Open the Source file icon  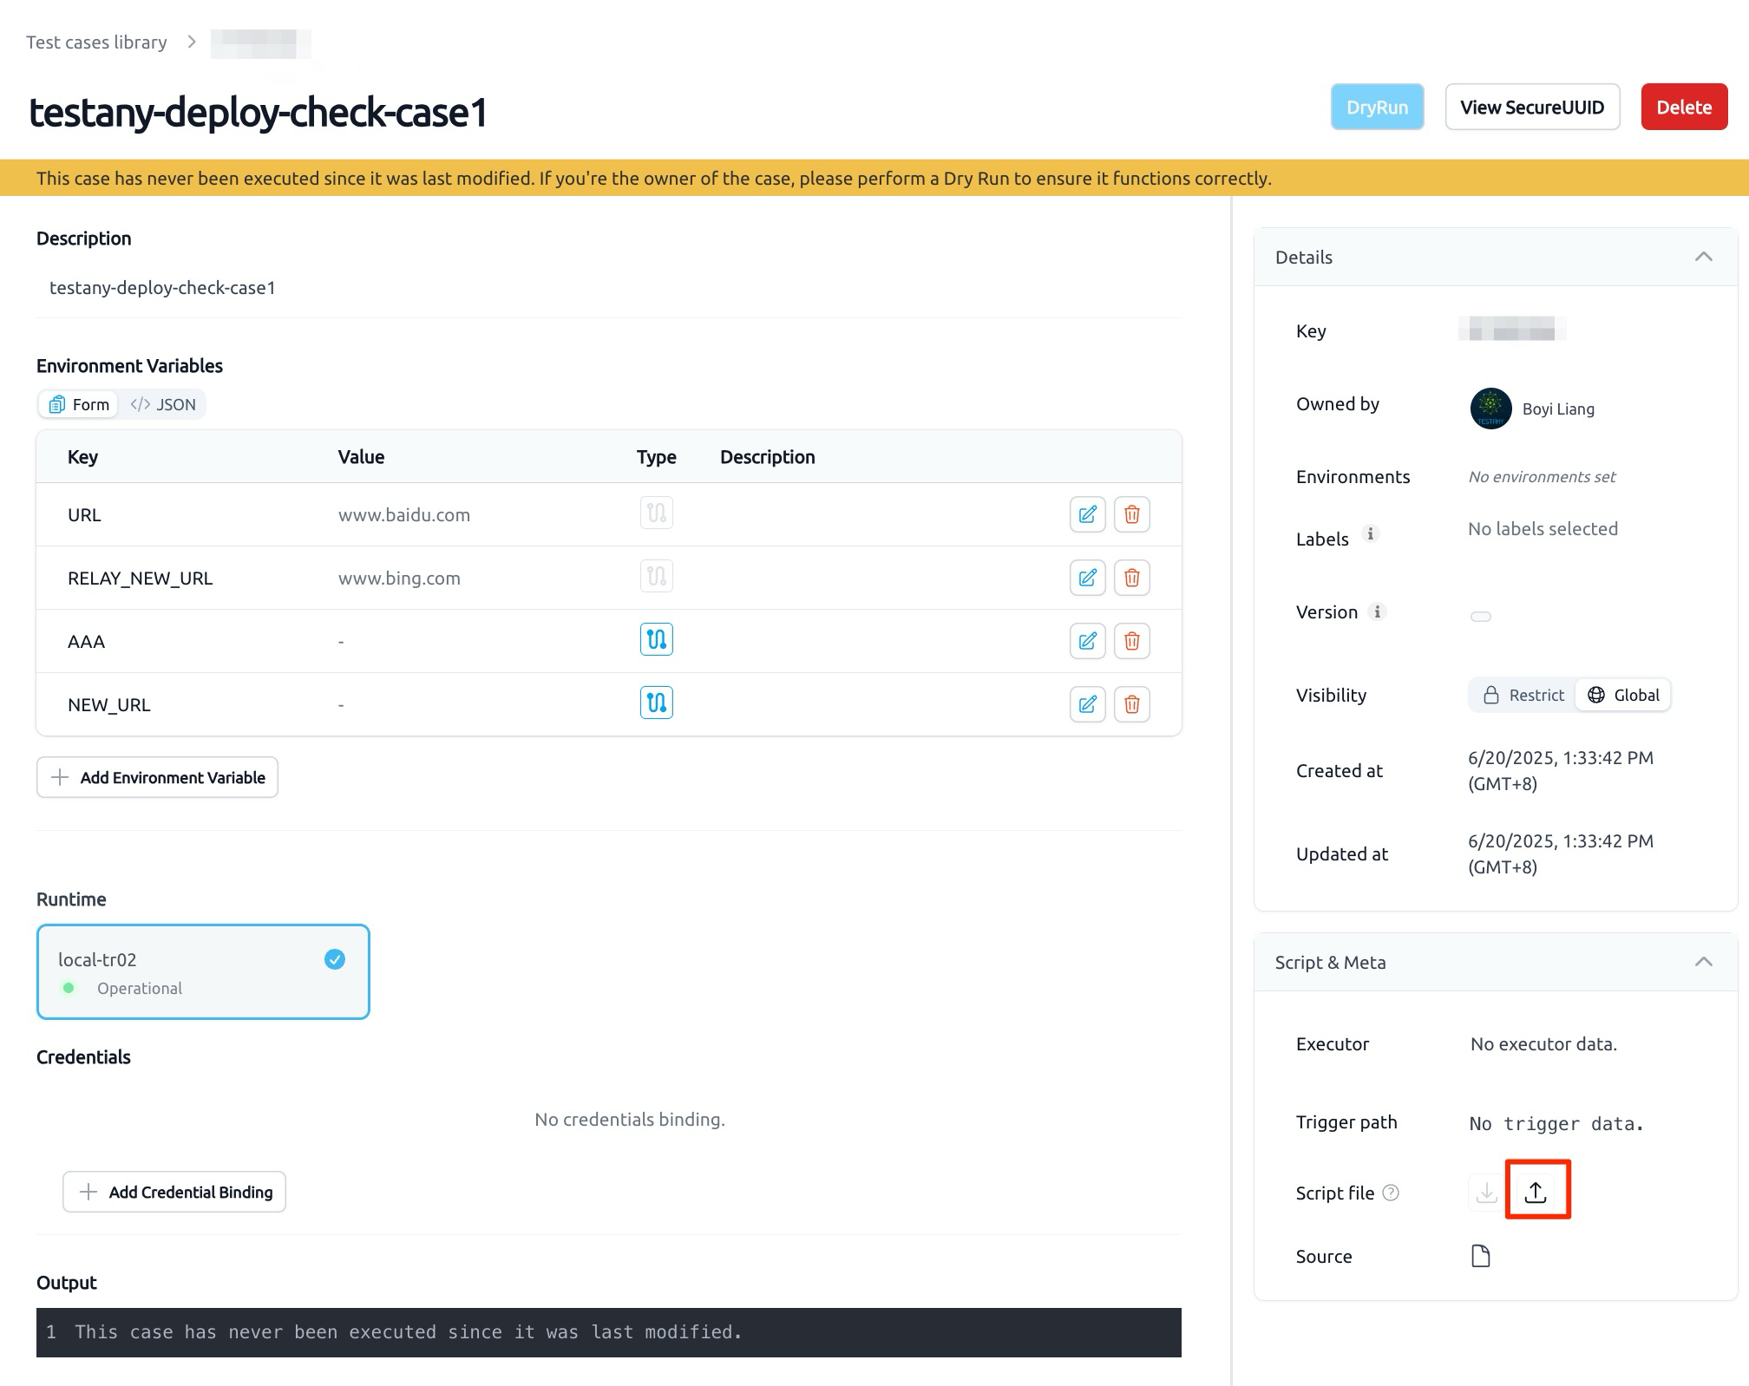pyautogui.click(x=1481, y=1256)
